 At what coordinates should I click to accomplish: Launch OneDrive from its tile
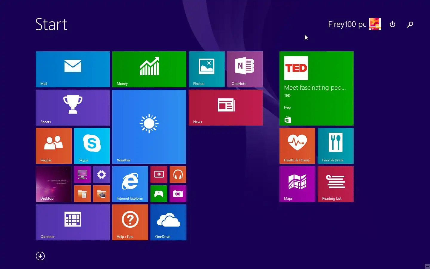click(x=168, y=222)
